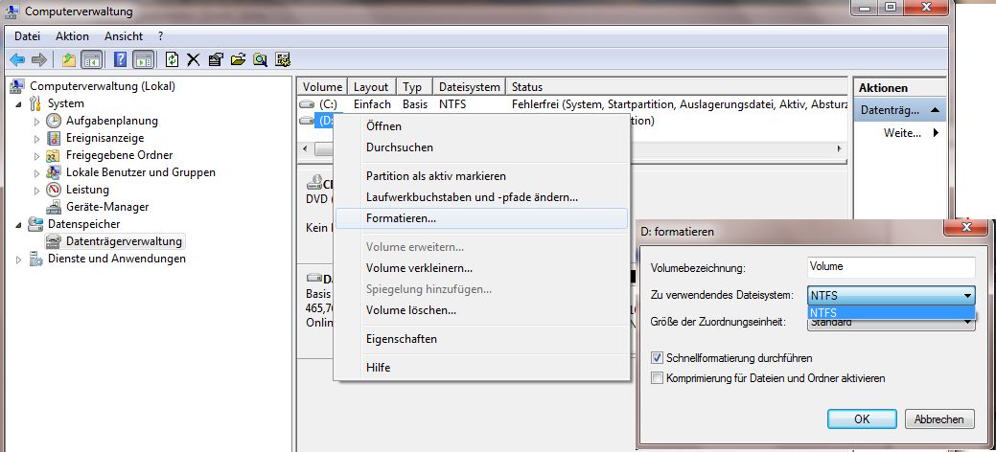Click the System tools icon in tree
The image size is (996, 452).
tap(36, 103)
